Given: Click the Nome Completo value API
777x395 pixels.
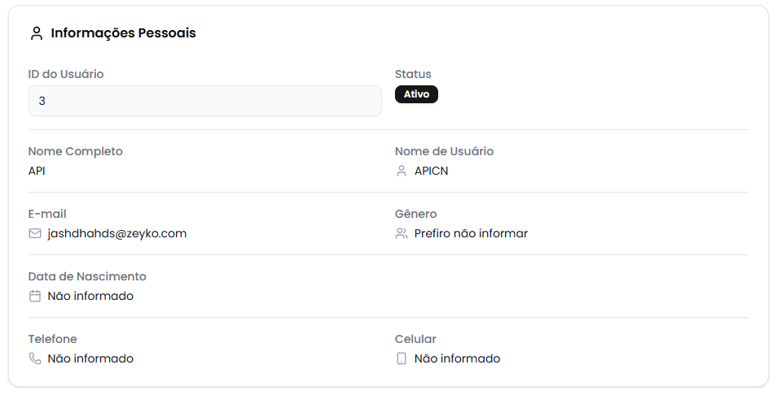Looking at the screenshot, I should click(x=37, y=171).
